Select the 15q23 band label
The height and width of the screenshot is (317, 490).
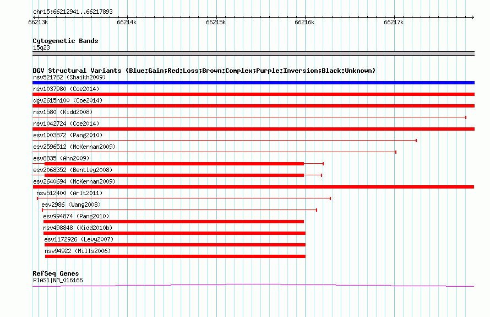[x=41, y=47]
